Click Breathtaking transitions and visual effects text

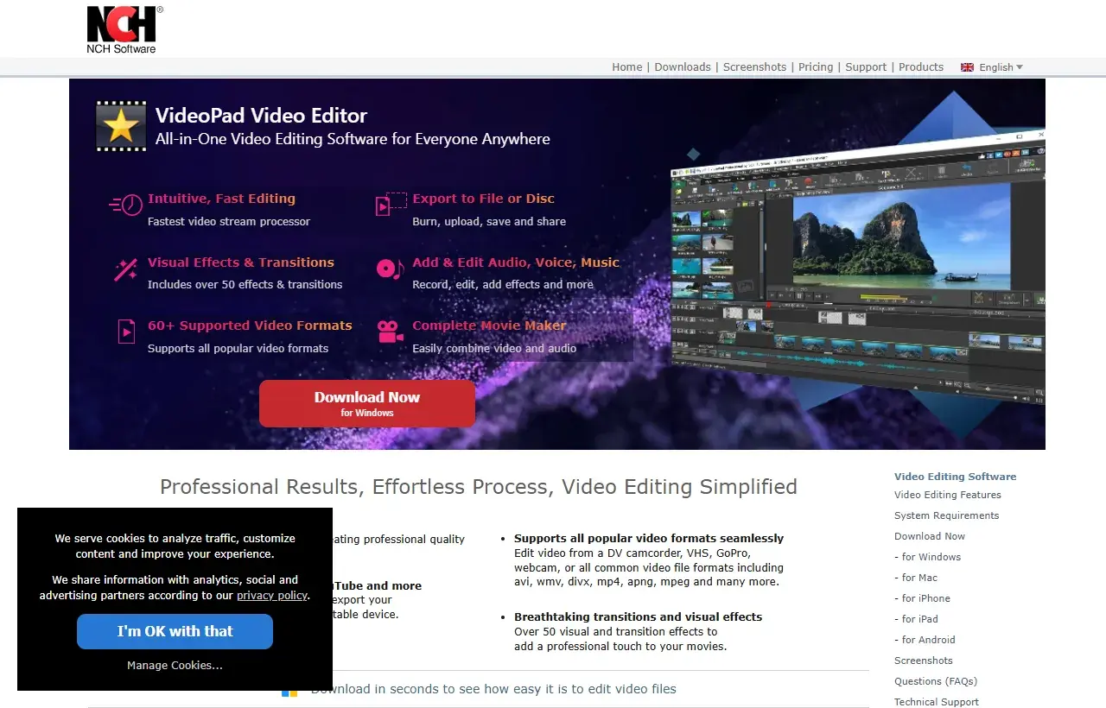(638, 616)
